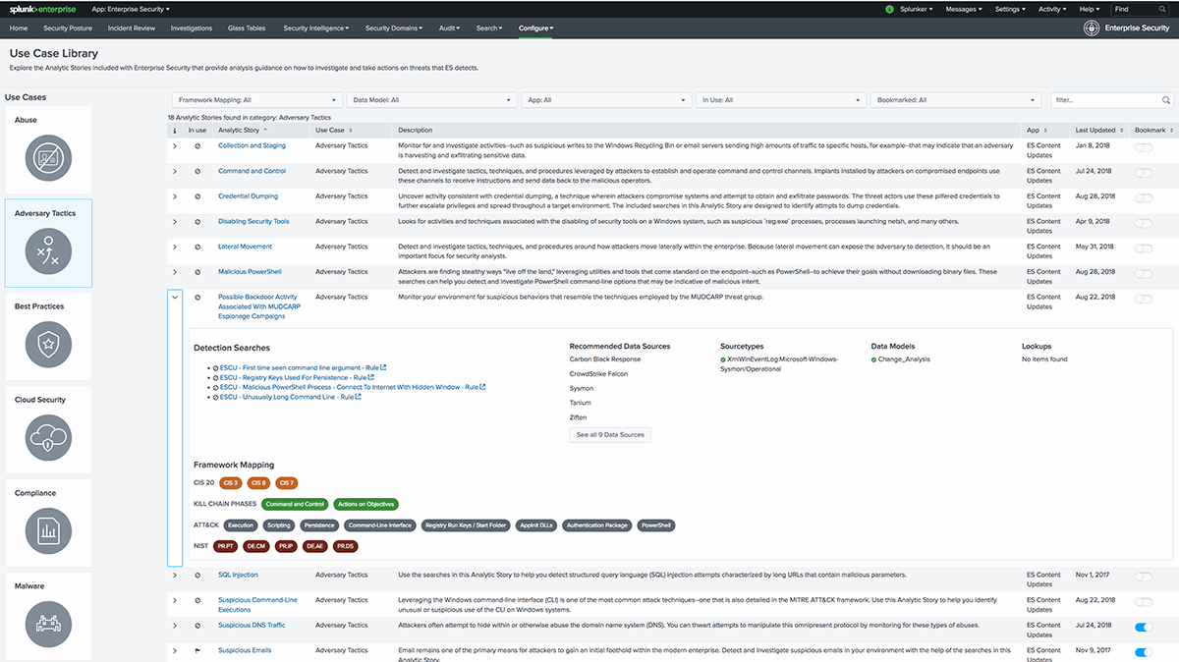Viewport: 1179px width, 662px height.
Task: Click the See all 9 Data Sources button
Action: [x=610, y=435]
